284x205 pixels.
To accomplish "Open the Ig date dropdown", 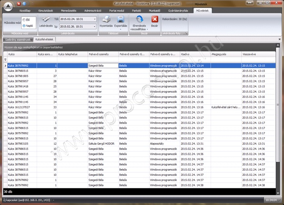I will click(95, 26).
